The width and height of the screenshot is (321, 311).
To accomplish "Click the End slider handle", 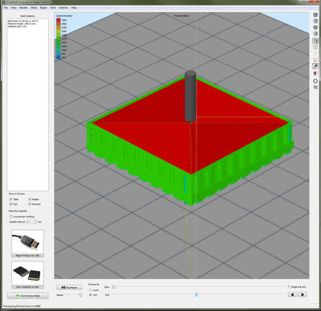I will (197, 294).
